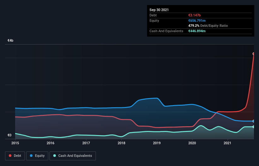Click the €656.791m equity value
The width and height of the screenshot is (259, 166).
(197, 21)
